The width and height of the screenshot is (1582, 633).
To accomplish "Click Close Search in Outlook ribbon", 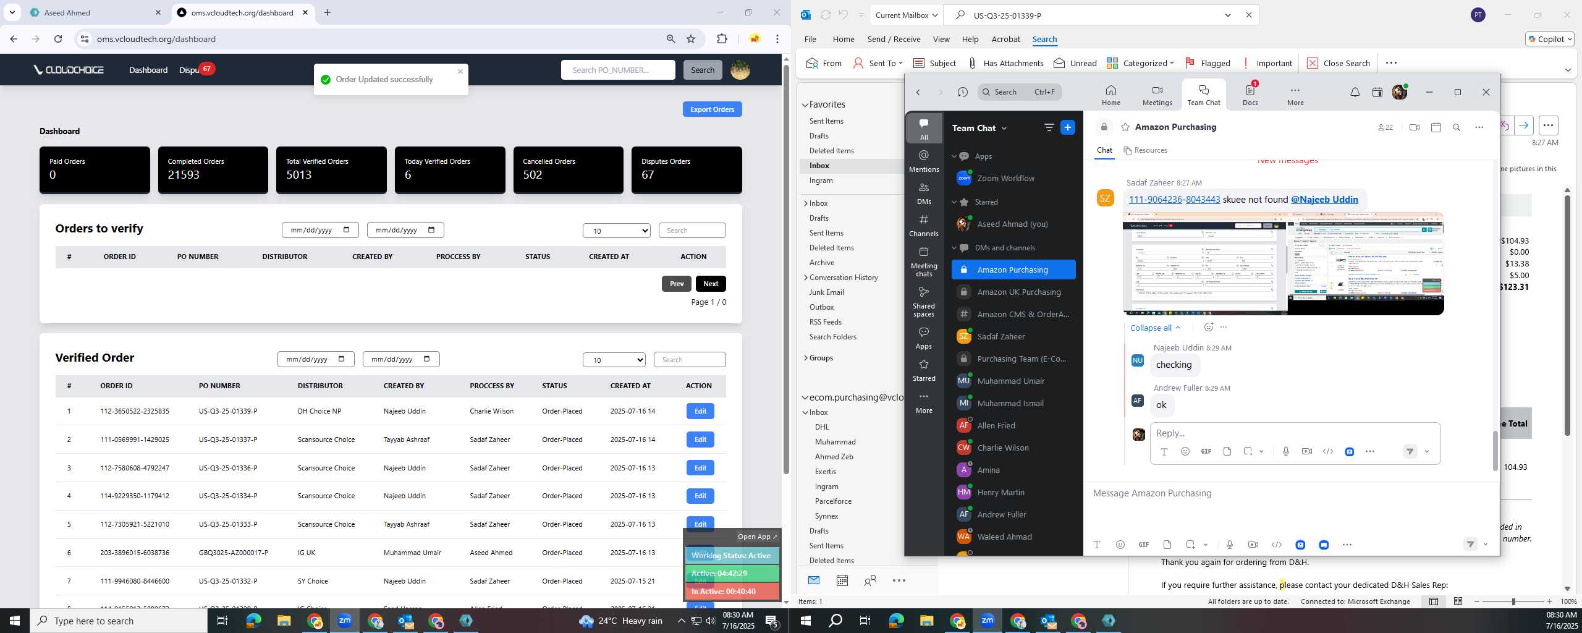I will coord(1338,63).
